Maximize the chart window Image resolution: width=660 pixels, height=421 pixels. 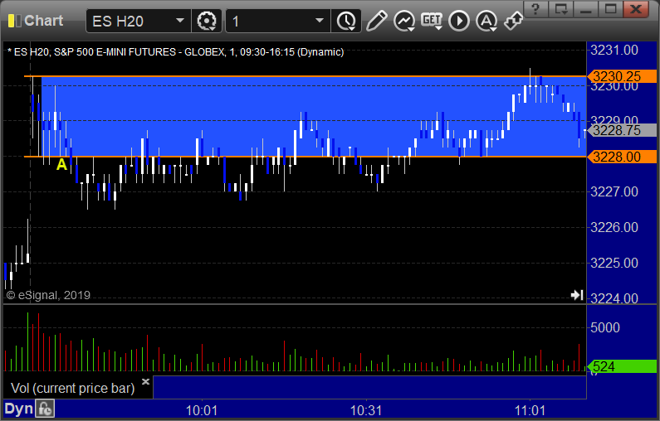click(x=610, y=9)
